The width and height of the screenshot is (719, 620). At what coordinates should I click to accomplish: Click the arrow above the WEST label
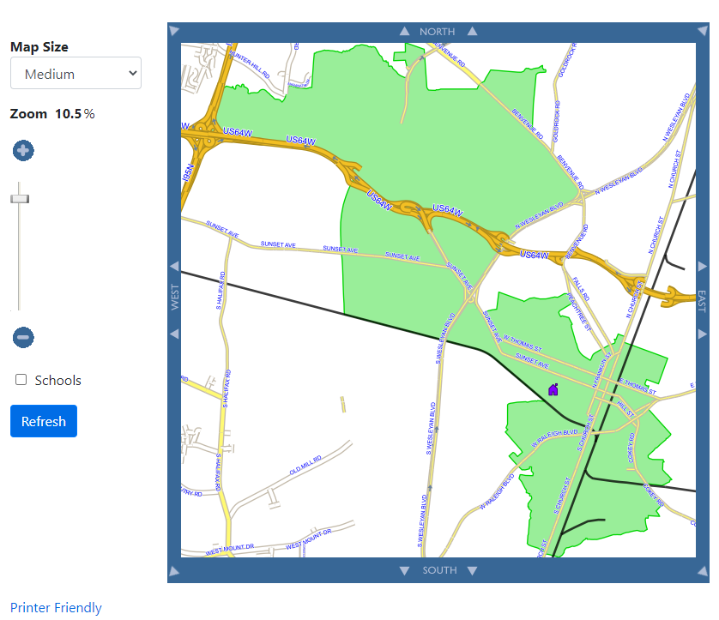pyautogui.click(x=174, y=266)
